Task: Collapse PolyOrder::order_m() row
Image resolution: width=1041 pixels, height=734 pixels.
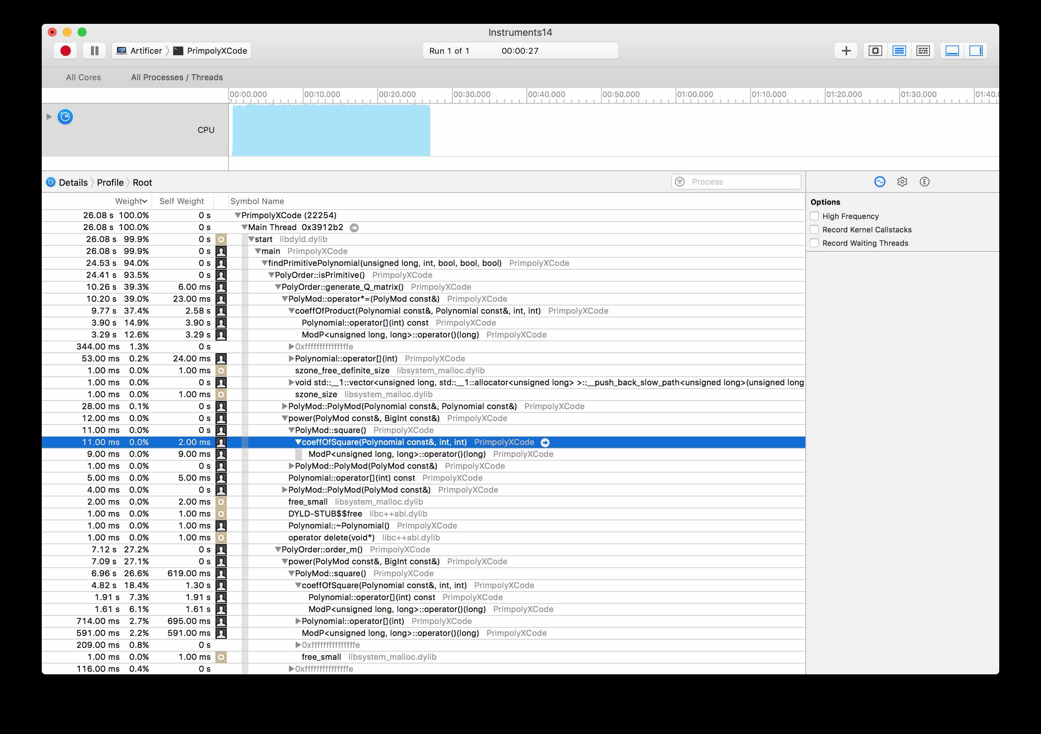Action: 278,550
